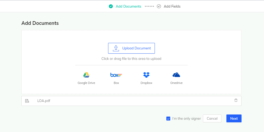Delete LOA.pdf using the trash icon
Viewport: 264px width, 132px height.
click(x=236, y=100)
